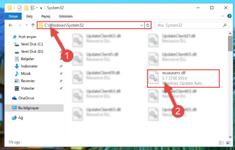235x150 pixels.
Task: Open the Help question mark icon
Action: click(229, 16)
